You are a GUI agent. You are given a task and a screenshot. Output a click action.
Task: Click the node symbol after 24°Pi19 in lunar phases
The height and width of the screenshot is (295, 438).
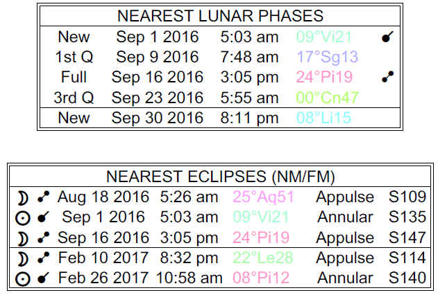387,78
